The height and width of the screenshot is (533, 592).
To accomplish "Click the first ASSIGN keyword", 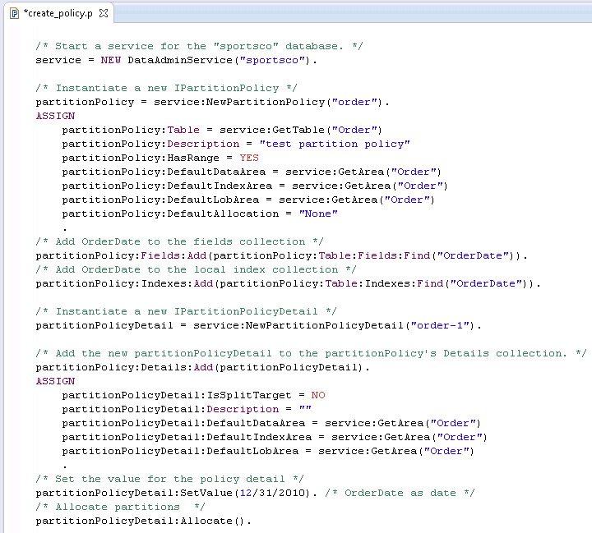I will tap(55, 116).
